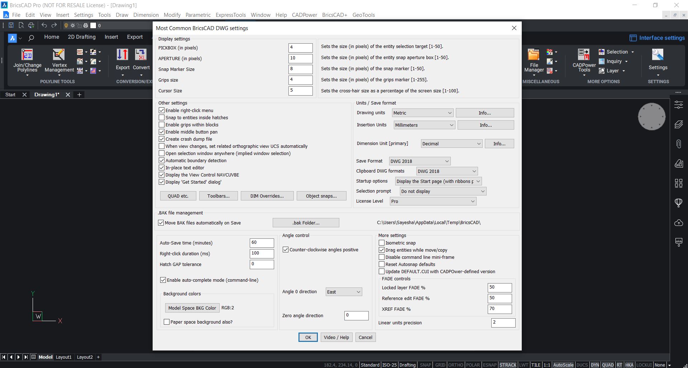
Task: Click the white layer color swatch in toolbar
Action: tap(93, 25)
